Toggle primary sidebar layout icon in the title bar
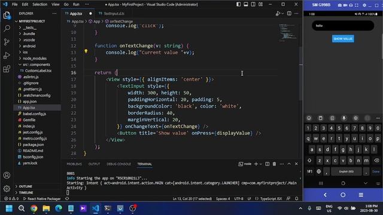The image size is (383, 215). click(x=238, y=4)
